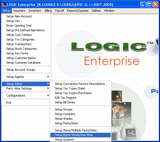Select Setup Transporters entry
Viewport: 160px width, 142px height.
[x=26, y=44]
